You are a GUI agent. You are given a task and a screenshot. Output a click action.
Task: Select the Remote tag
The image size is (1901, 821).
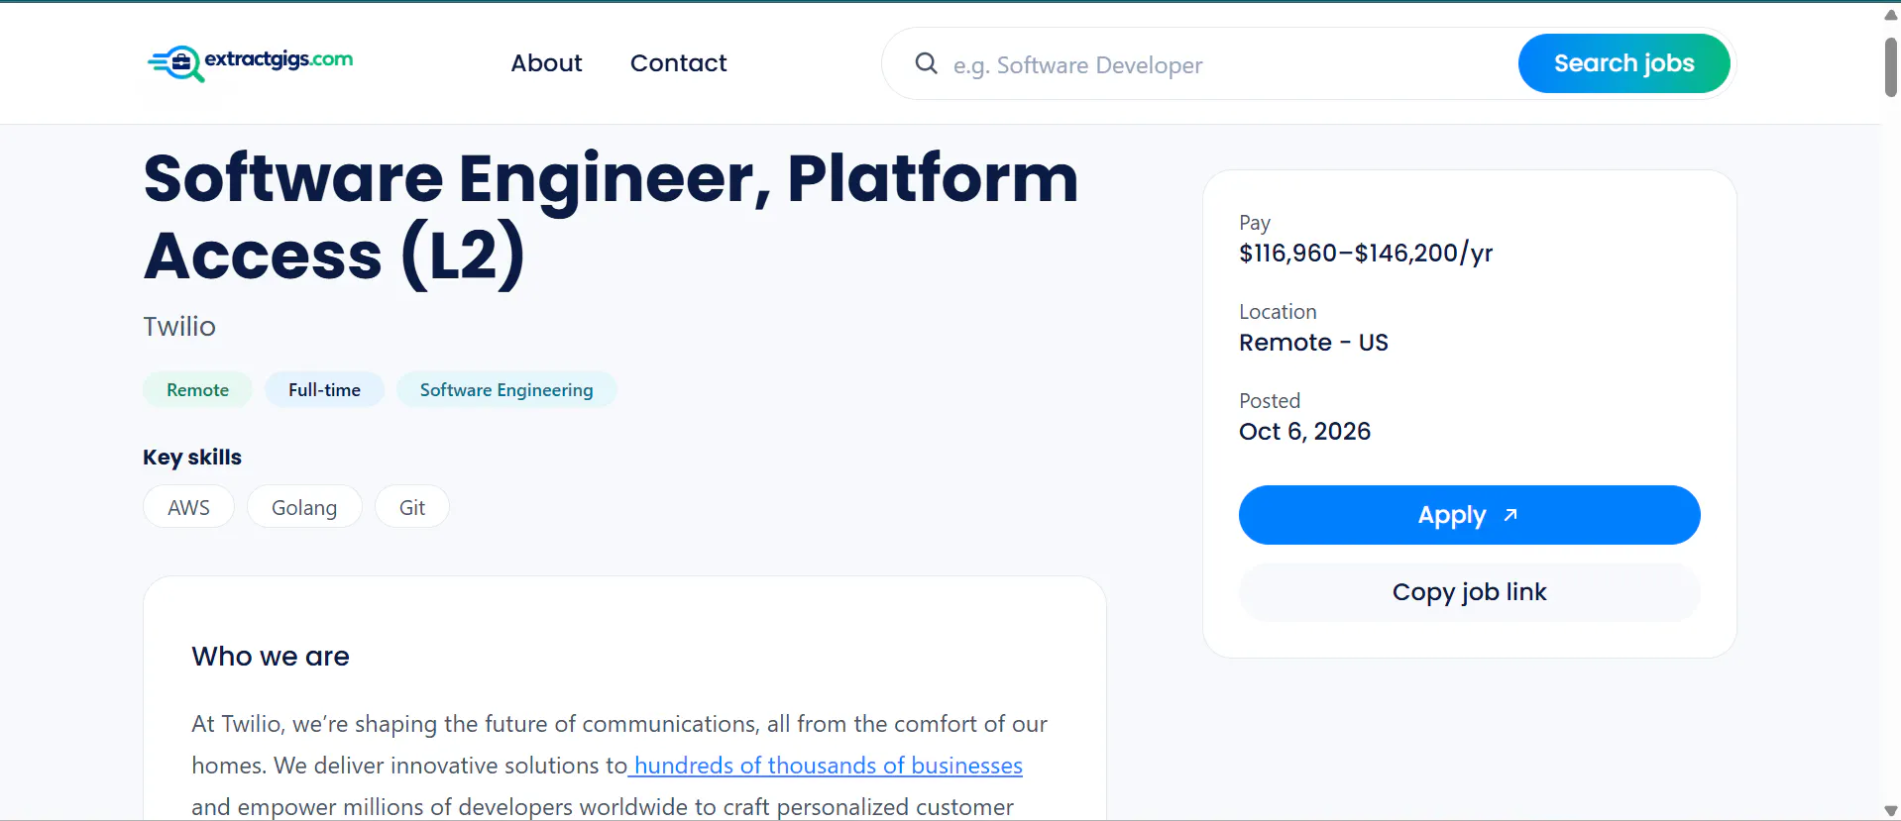pyautogui.click(x=197, y=389)
